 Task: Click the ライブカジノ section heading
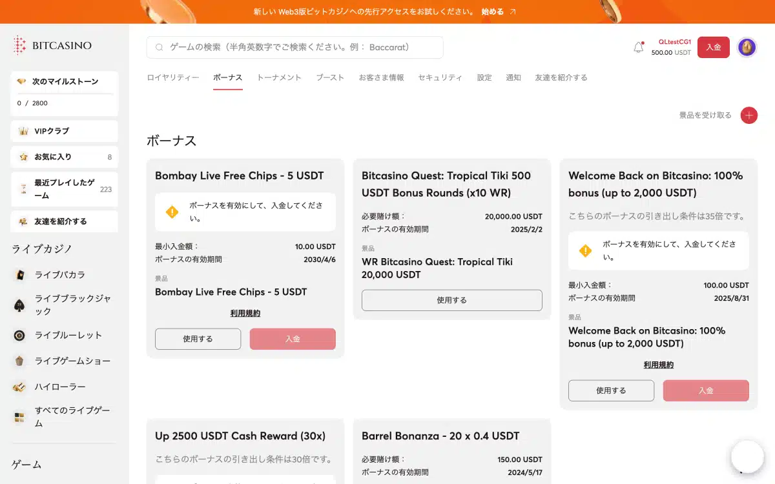42,249
